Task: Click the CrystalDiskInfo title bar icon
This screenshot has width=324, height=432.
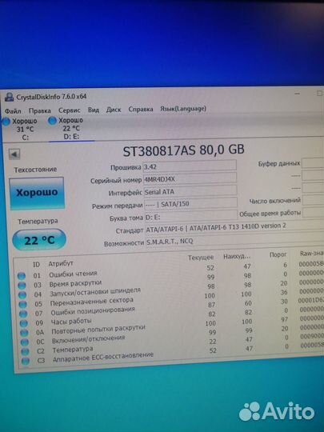Action: (x=9, y=98)
